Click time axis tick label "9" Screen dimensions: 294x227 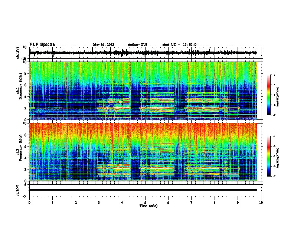click(x=238, y=203)
